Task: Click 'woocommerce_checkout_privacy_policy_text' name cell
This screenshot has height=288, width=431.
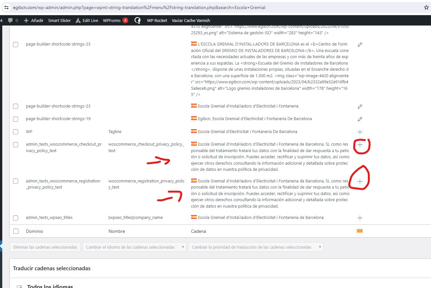Action: (x=146, y=148)
